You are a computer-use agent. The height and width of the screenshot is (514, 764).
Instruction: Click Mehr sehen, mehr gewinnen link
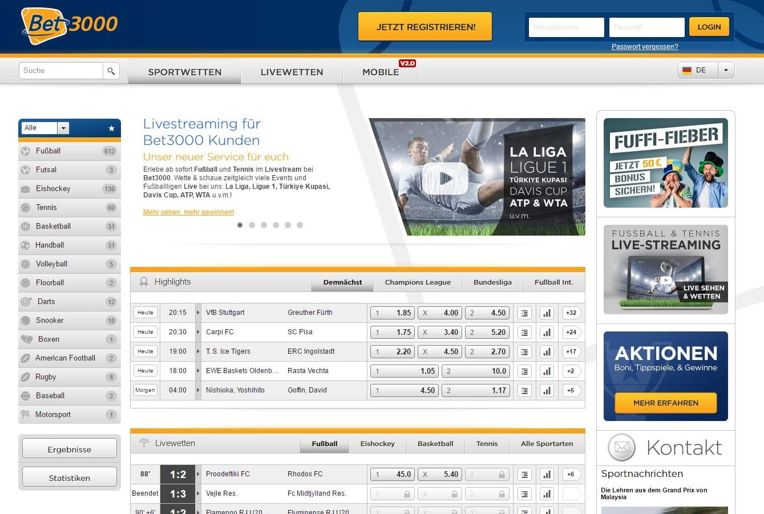click(188, 212)
